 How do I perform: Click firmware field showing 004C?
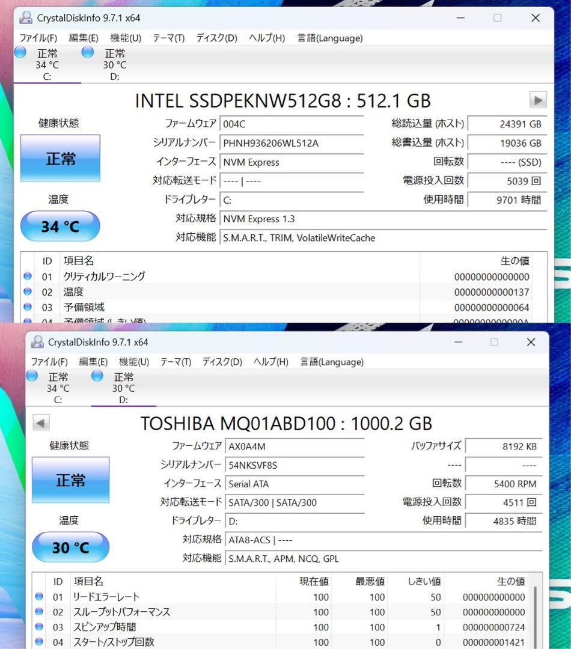(292, 124)
